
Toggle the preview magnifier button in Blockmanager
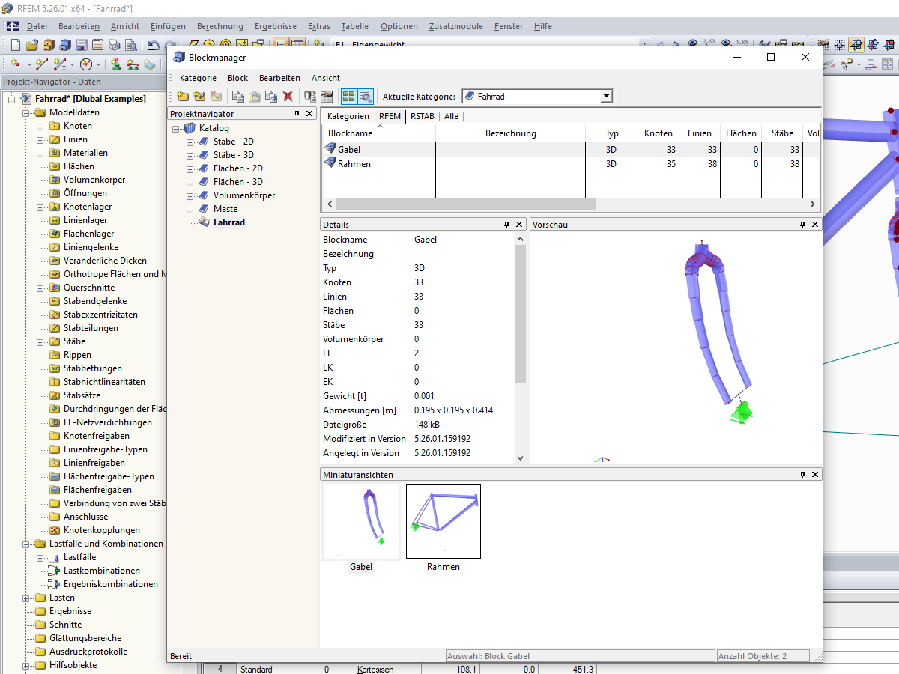coord(365,97)
